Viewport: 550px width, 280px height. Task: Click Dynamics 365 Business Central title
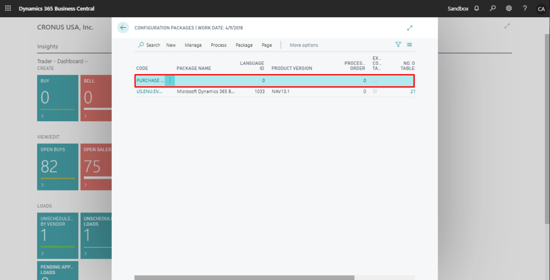tap(56, 9)
